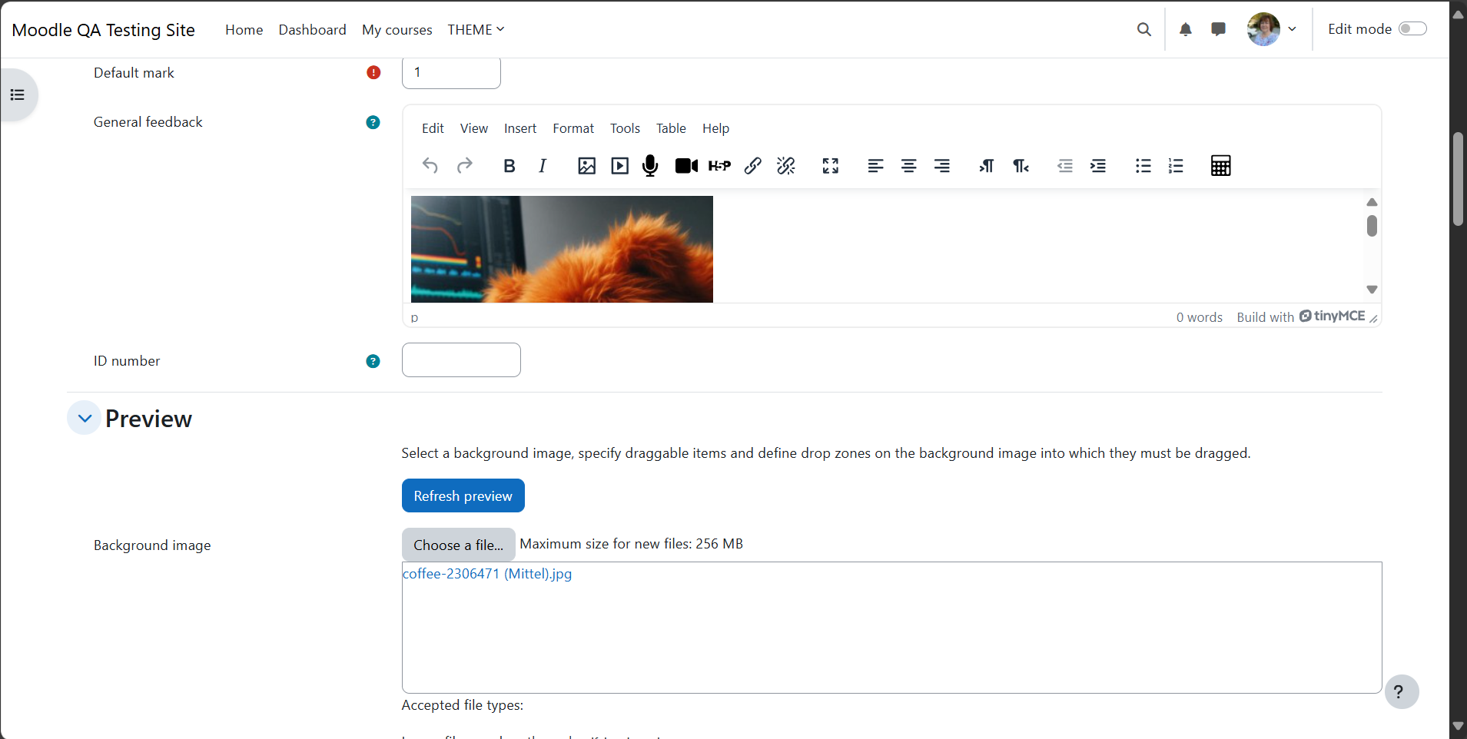Open the insert image tool

point(586,165)
